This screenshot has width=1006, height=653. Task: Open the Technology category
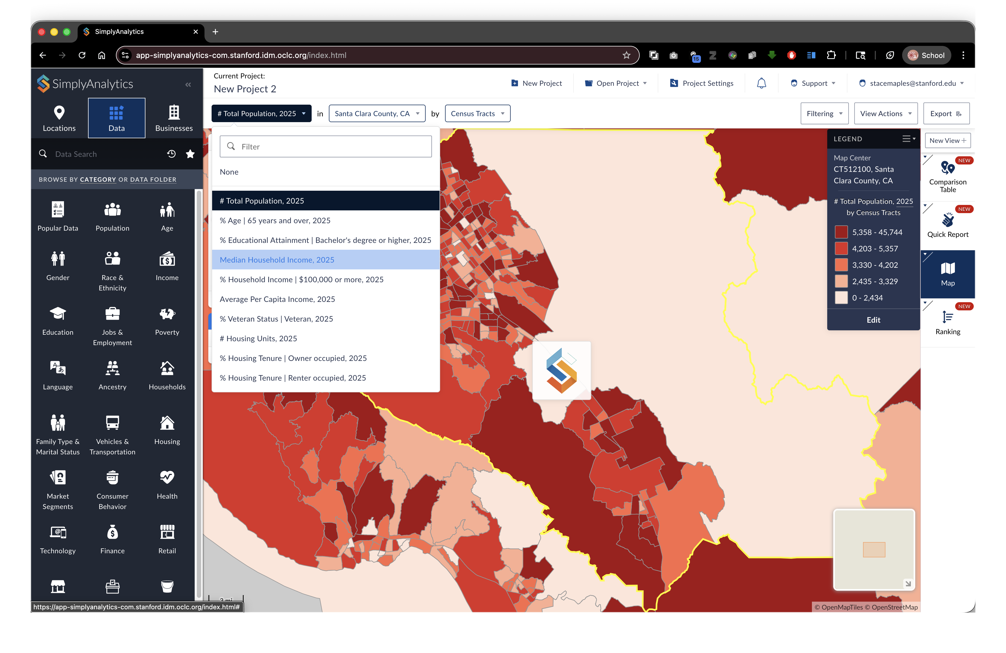[58, 539]
